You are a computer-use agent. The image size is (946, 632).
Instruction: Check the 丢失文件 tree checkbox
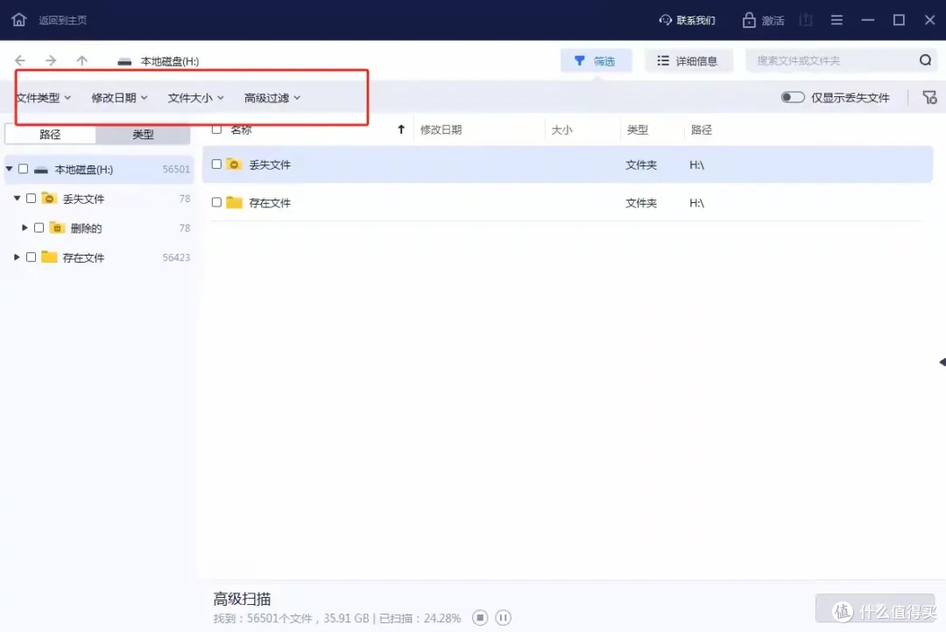(x=31, y=198)
